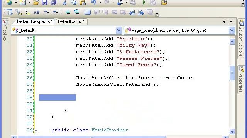Save the current file with floppy icon
Screen dimensions: 247x138
coord(45,3)
